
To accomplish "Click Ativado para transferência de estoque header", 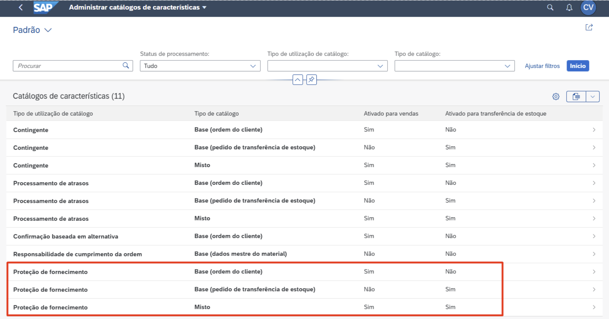I will point(496,113).
